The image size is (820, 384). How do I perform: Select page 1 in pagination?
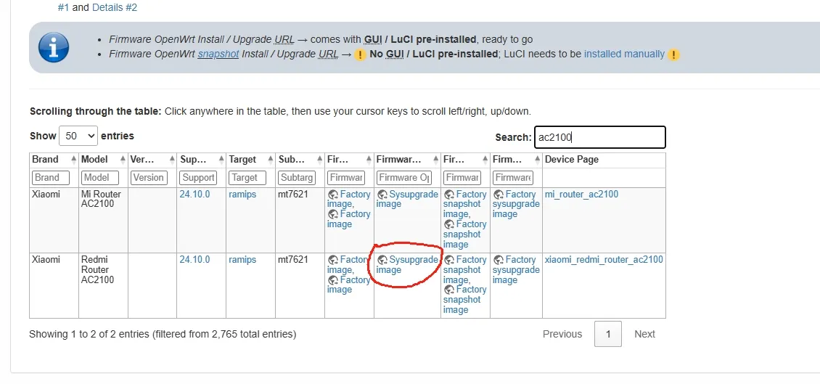tap(607, 334)
